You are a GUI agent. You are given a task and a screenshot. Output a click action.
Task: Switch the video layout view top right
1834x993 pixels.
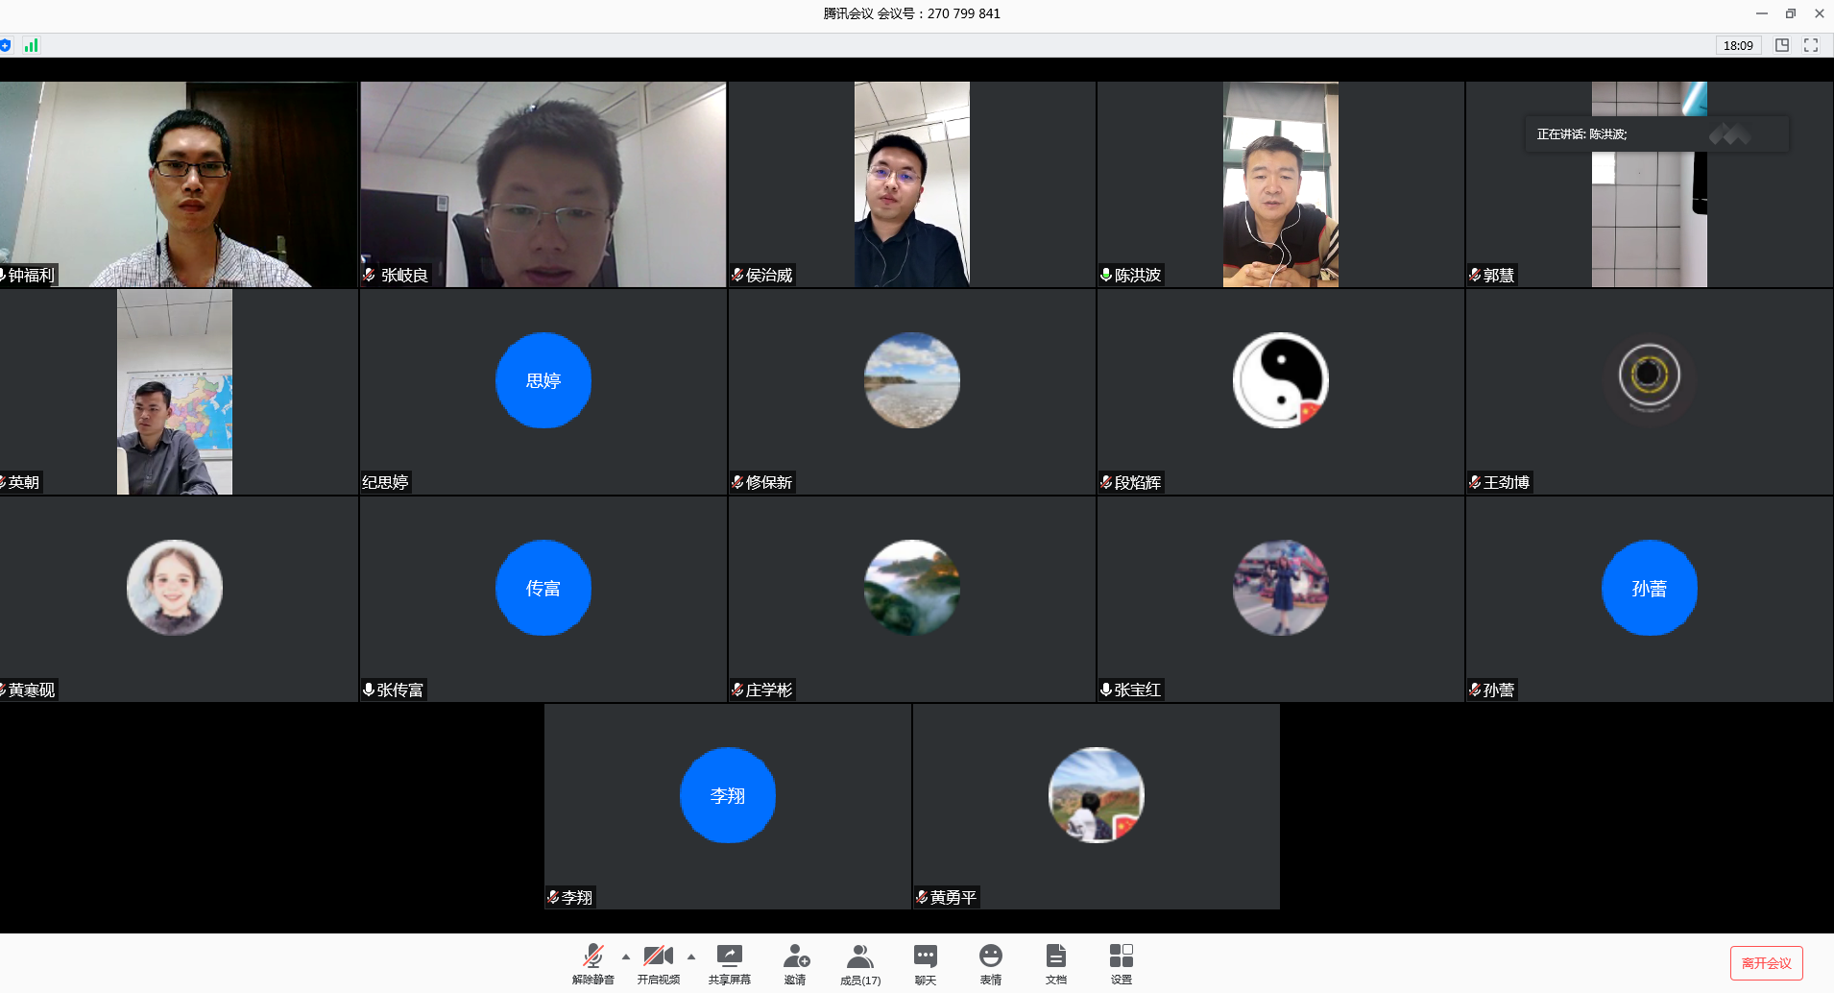coord(1783,45)
